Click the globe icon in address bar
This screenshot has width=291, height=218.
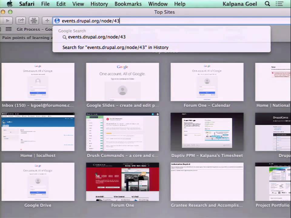point(57,21)
